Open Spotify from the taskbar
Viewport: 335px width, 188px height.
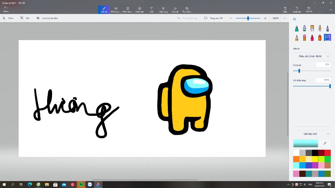click(x=81, y=185)
